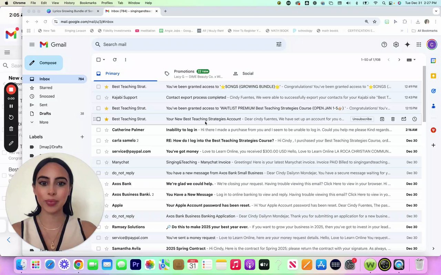The width and height of the screenshot is (441, 275).
Task: Go to newer/older next page arrow
Action: [x=399, y=59]
